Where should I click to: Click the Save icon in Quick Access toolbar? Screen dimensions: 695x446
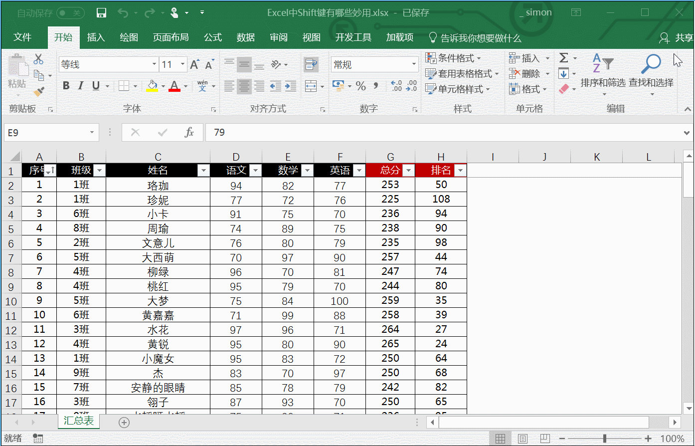pos(101,12)
